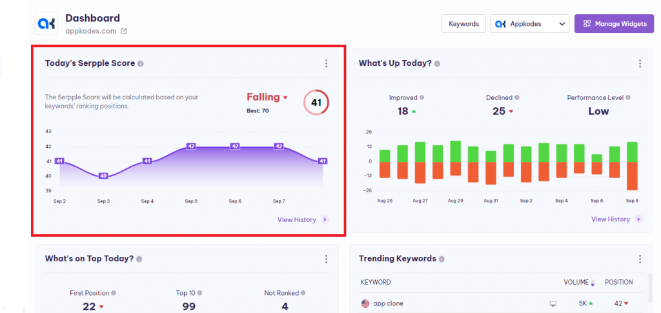Viewport: 661px width, 313px height.
Task: Click info icon next to Today's Serpple Score
Action: 141,64
